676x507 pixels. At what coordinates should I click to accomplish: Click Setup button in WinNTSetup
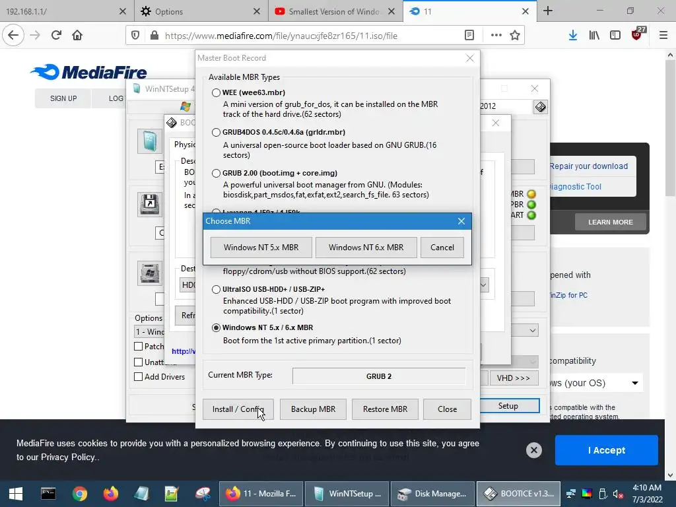click(x=508, y=406)
